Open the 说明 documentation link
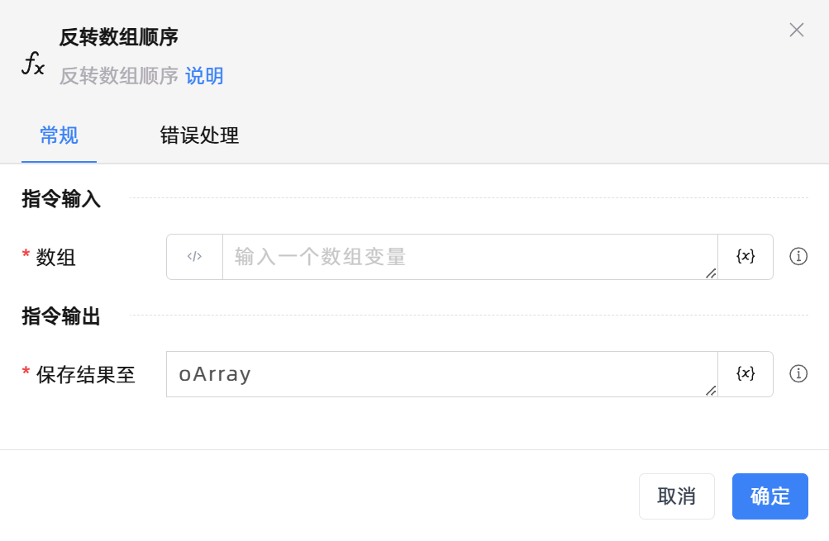This screenshot has height=541, width=829. point(204,77)
